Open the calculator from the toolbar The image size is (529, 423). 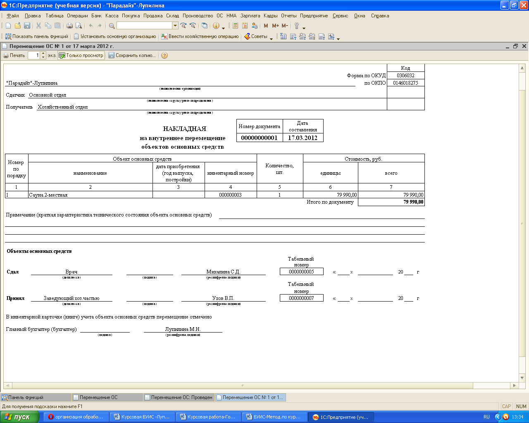coord(235,26)
